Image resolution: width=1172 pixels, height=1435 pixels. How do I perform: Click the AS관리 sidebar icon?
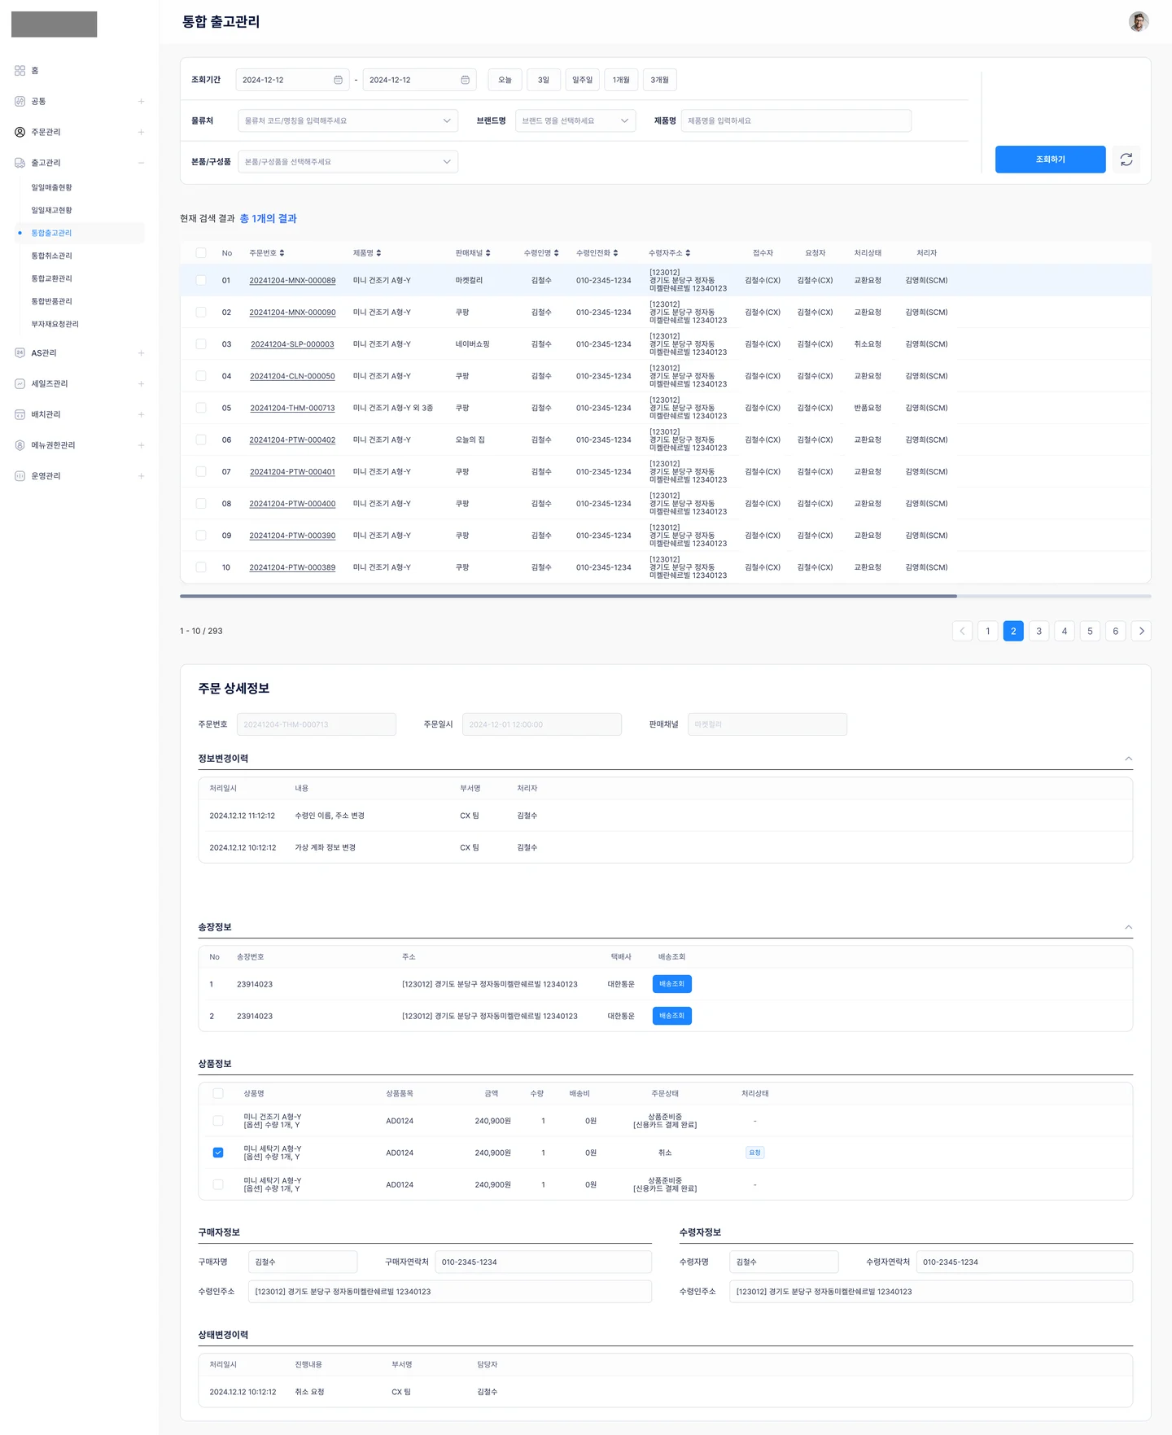point(20,353)
